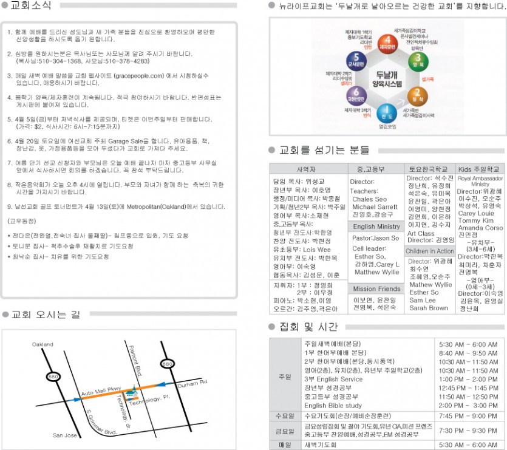
Task: Click the center hexagon labeled 두날개 양육시스템
Action: [x=387, y=79]
